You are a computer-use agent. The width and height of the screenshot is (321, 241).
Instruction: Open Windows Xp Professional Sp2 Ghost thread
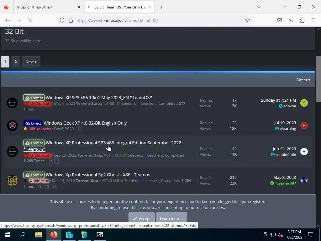coord(98,175)
